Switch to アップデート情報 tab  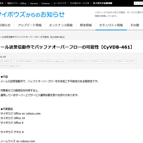pos(30,25)
